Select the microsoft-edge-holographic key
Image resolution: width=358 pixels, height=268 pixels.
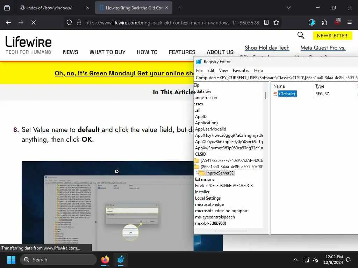point(221,211)
